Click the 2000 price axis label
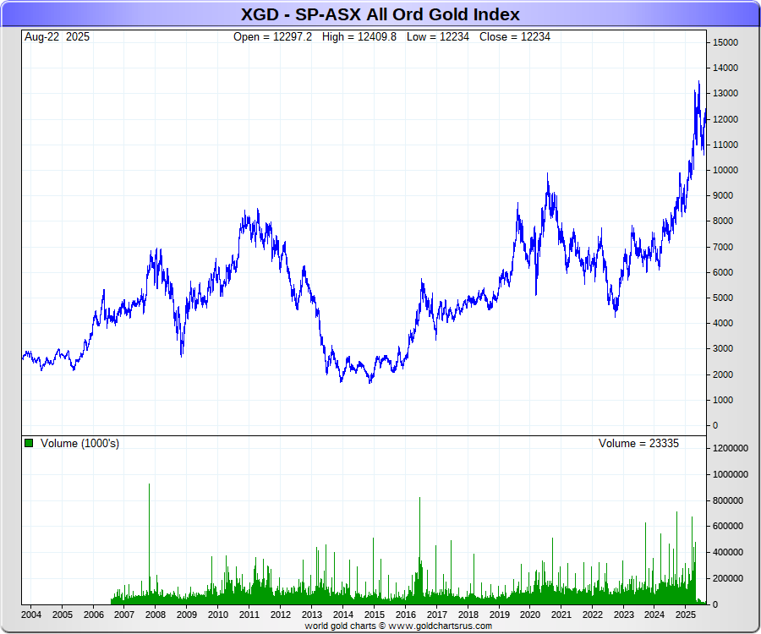 [x=723, y=374]
